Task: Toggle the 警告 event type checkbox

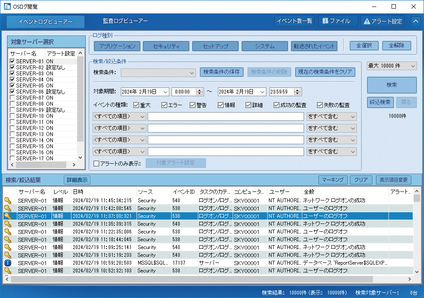Action: (x=192, y=105)
